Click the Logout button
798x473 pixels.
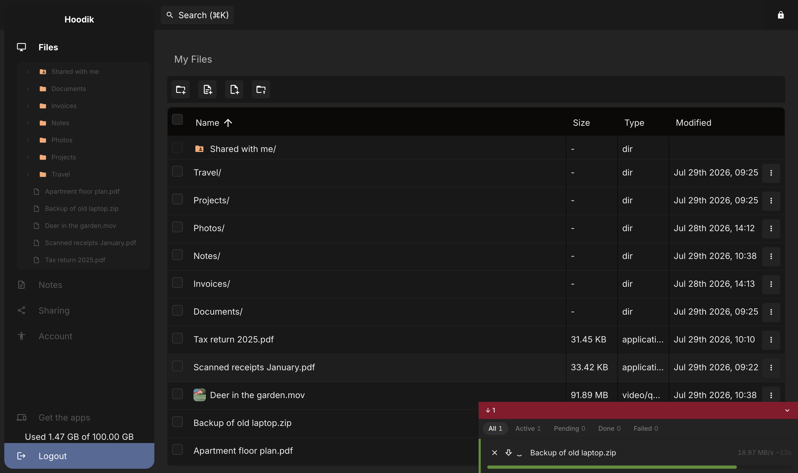pyautogui.click(x=79, y=456)
